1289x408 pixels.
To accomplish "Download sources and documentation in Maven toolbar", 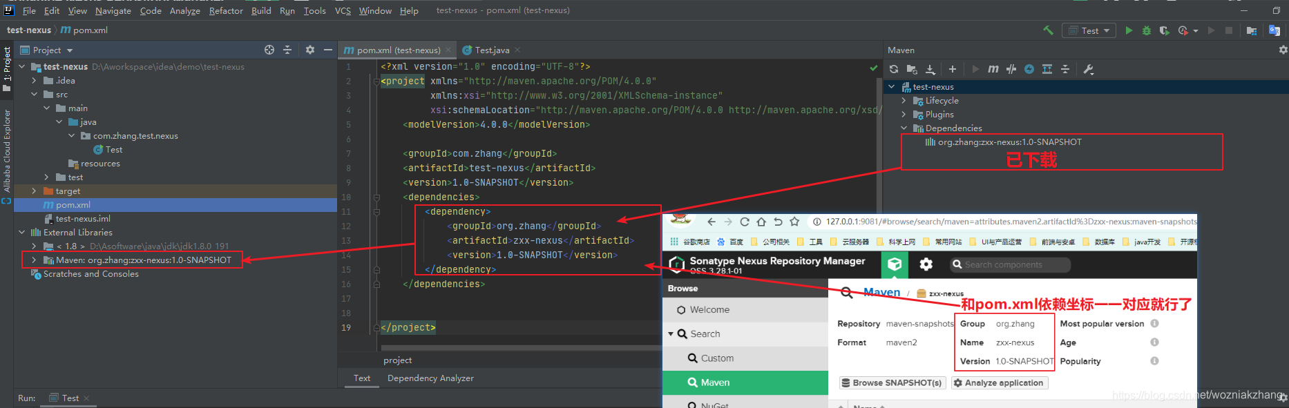I will coord(930,69).
